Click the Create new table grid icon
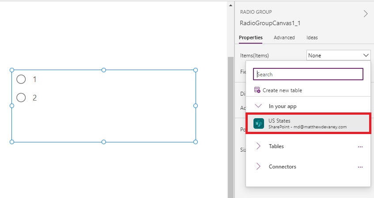 (x=257, y=90)
